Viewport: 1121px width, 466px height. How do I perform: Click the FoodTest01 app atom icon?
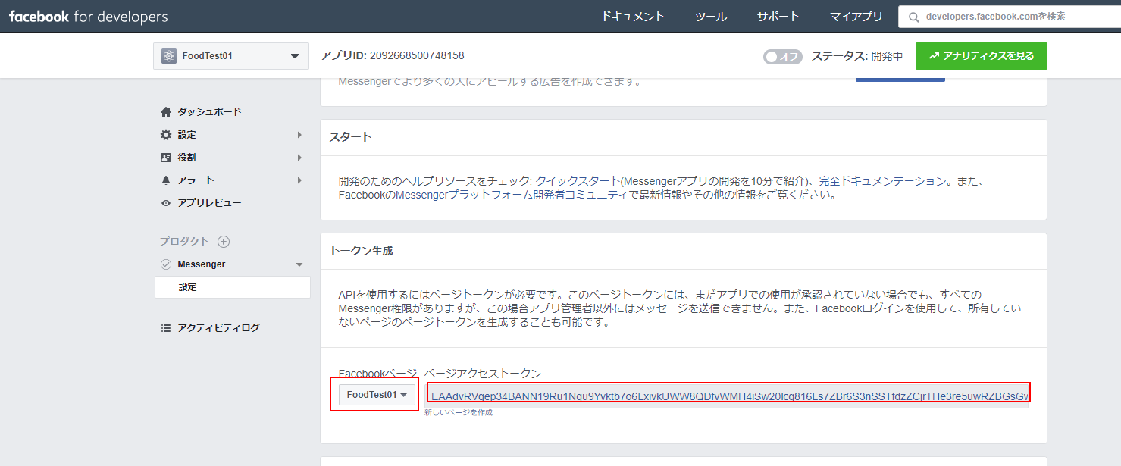(169, 56)
